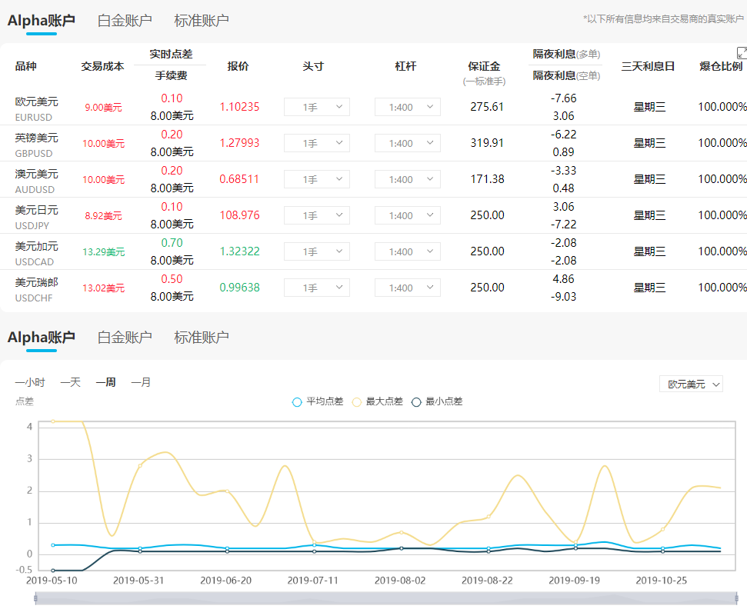The width and height of the screenshot is (747, 609).
Task: Open the 1:400 leverage dropdown for 英镑美元 row
Action: pos(407,143)
